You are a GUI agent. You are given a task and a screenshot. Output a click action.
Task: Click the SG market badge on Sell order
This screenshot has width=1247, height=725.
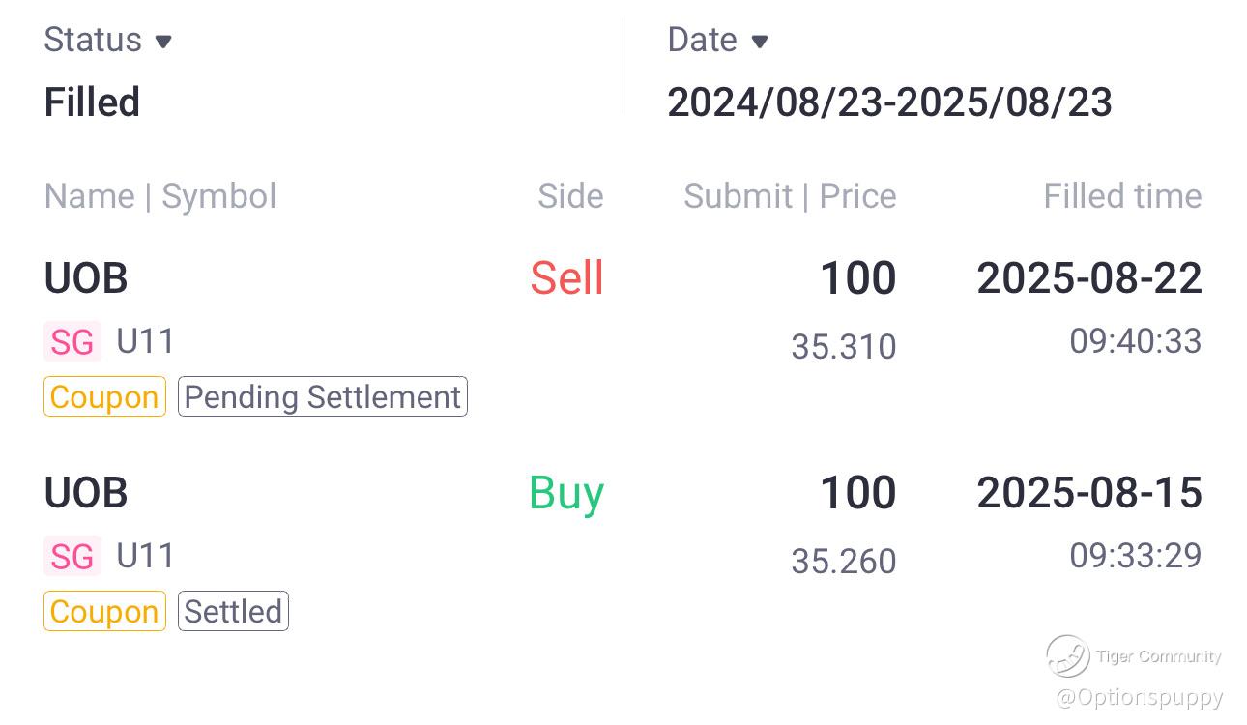tap(72, 342)
